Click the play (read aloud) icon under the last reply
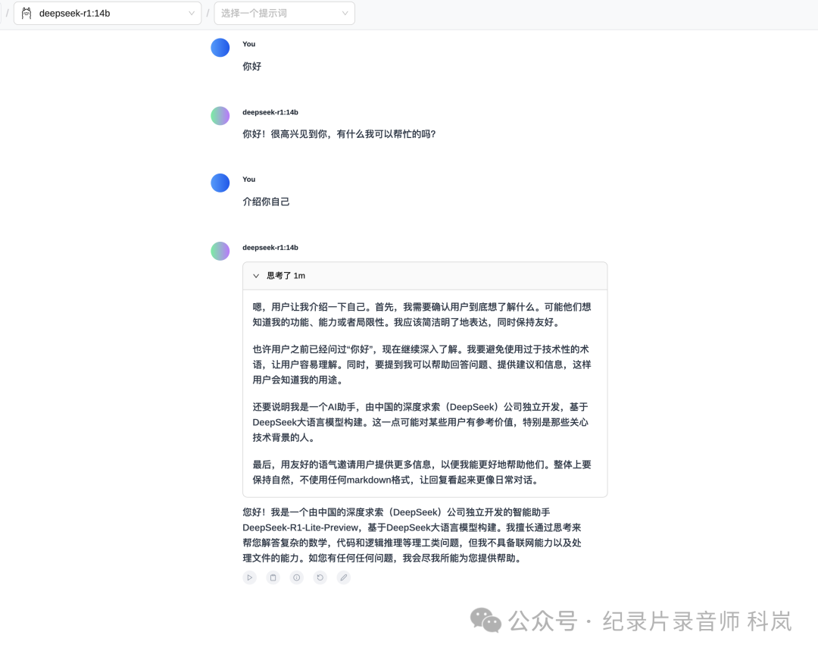818x654 pixels. 250,577
